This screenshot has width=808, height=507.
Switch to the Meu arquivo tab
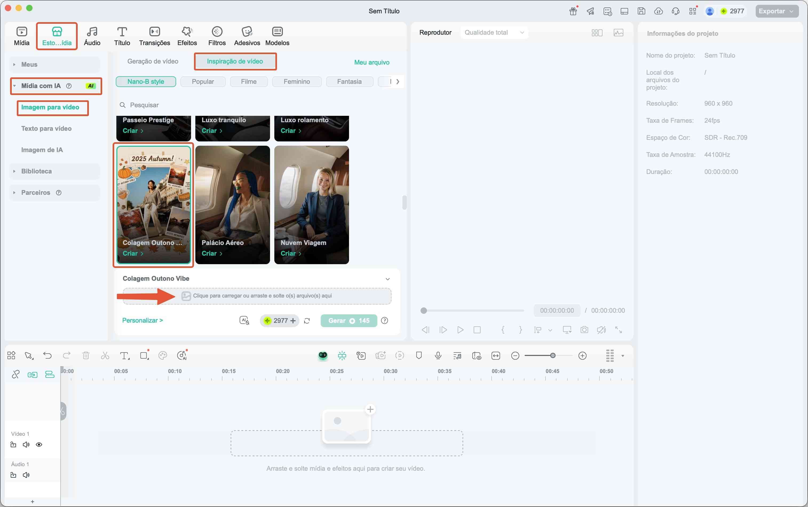371,62
